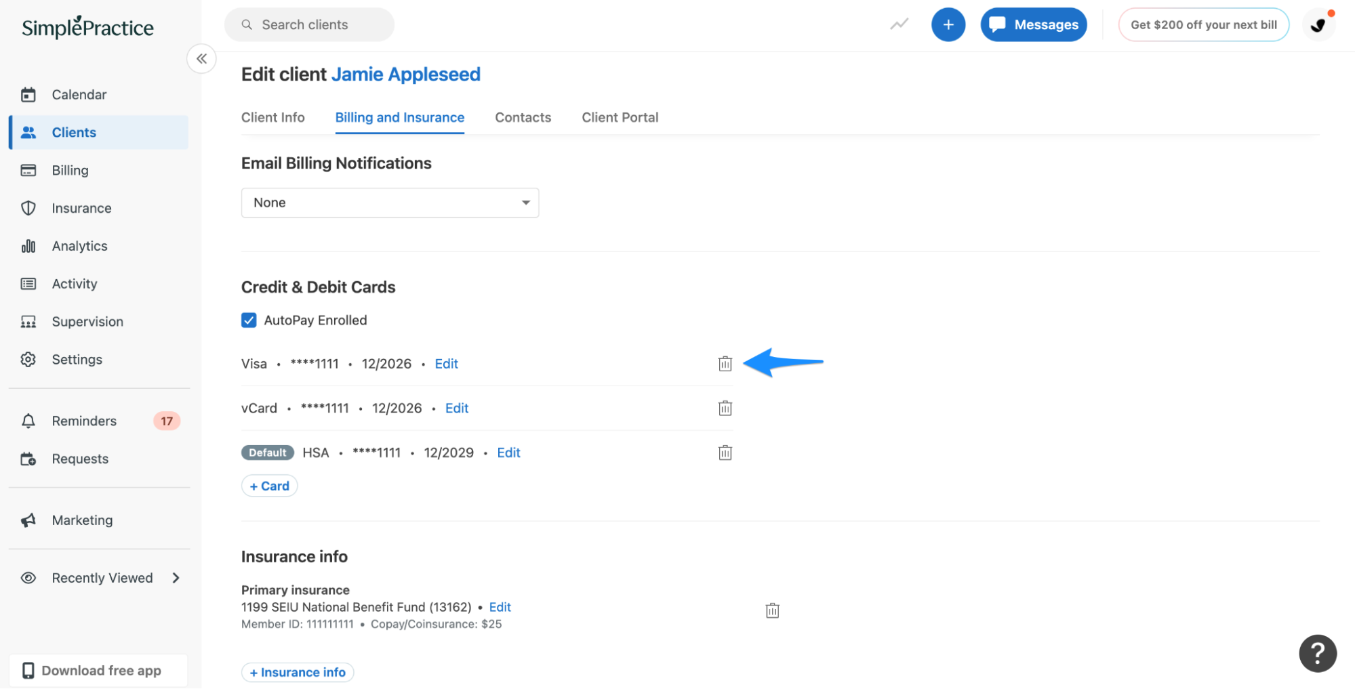
Task: Open Email Billing Notifications dropdown
Action: 390,203
